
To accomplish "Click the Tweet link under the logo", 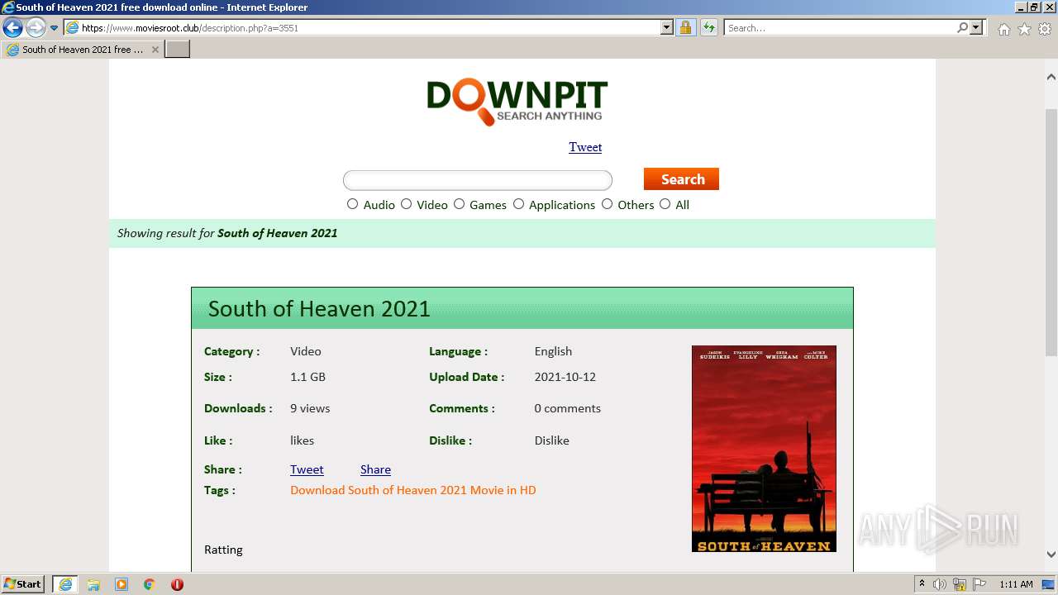I will coord(585,147).
